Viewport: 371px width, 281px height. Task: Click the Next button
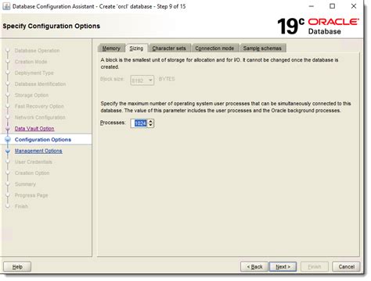pos(283,267)
